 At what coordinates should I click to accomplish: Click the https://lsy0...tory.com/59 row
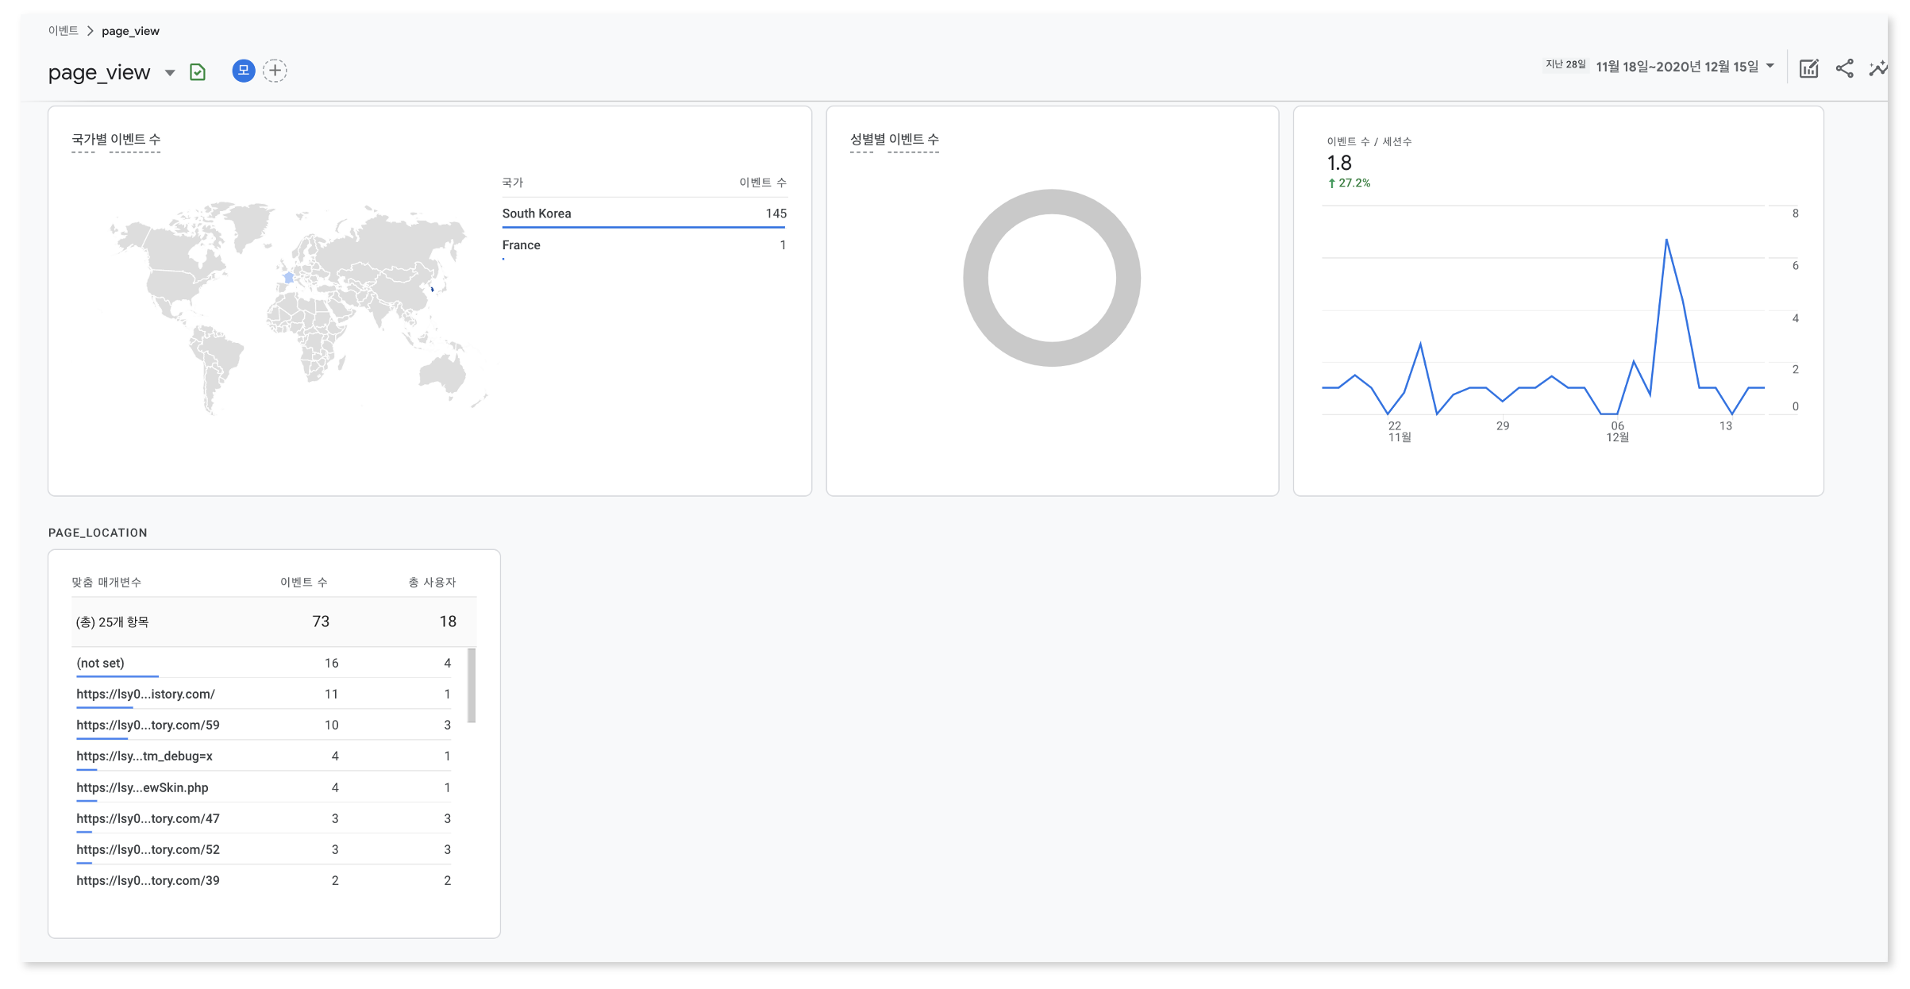148,725
